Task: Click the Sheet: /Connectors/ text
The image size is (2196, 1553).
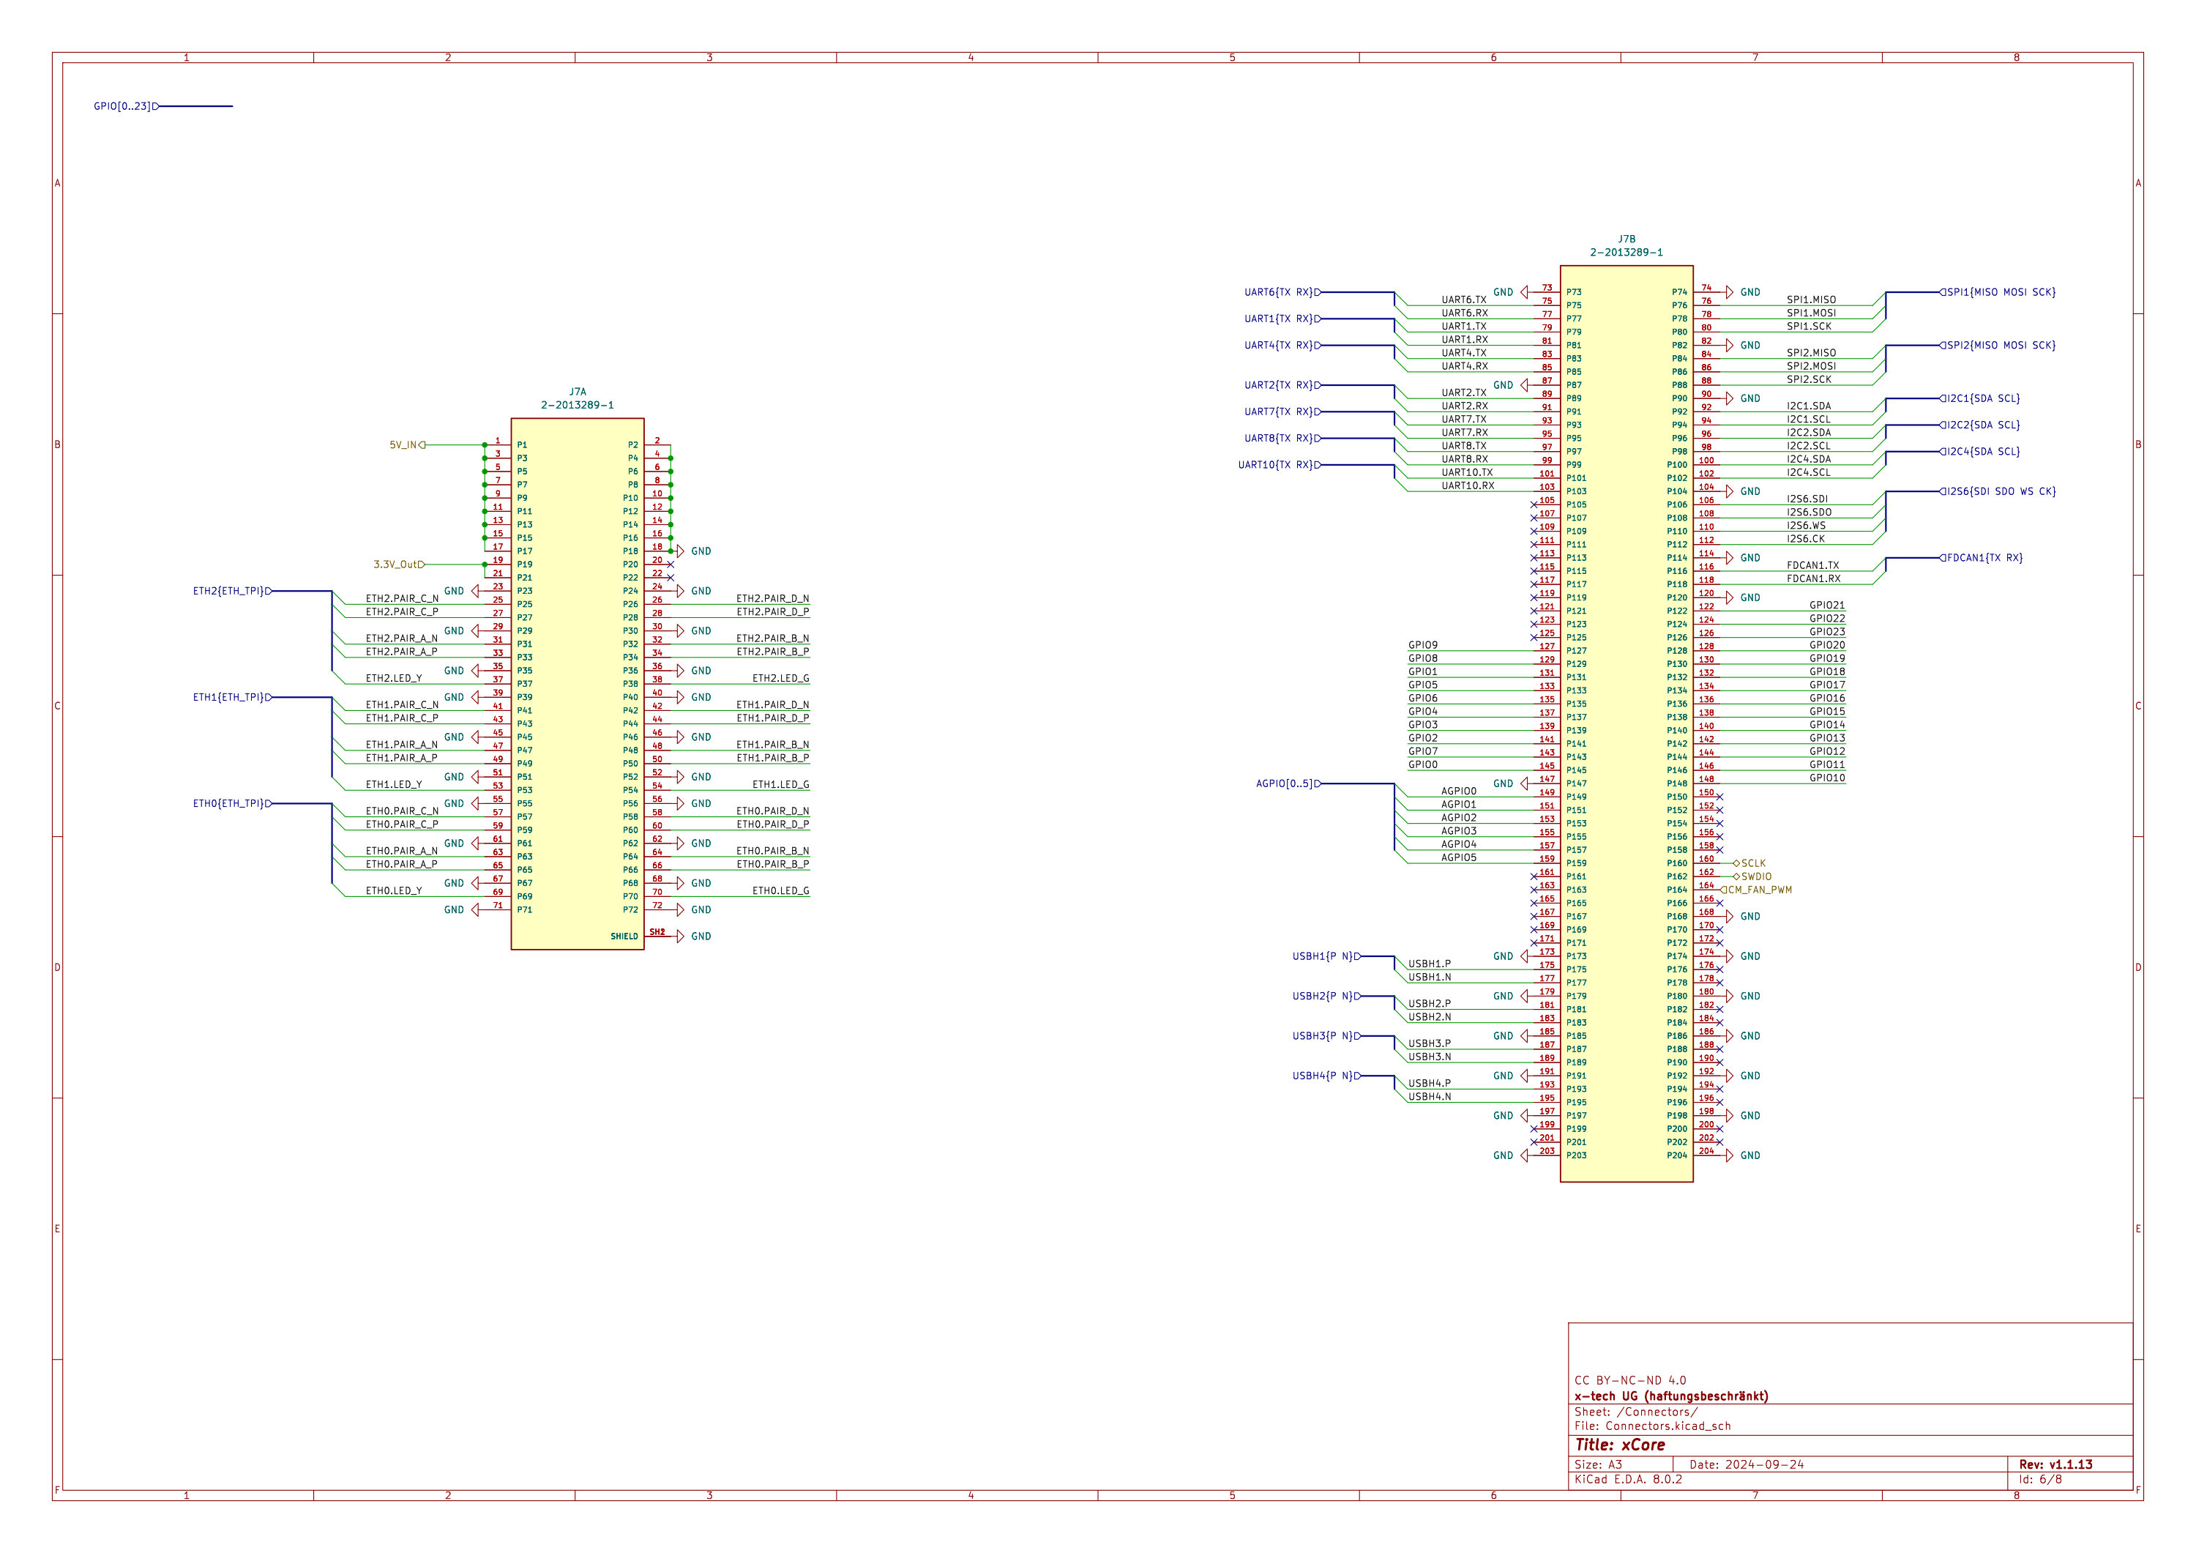Action: (1637, 1412)
